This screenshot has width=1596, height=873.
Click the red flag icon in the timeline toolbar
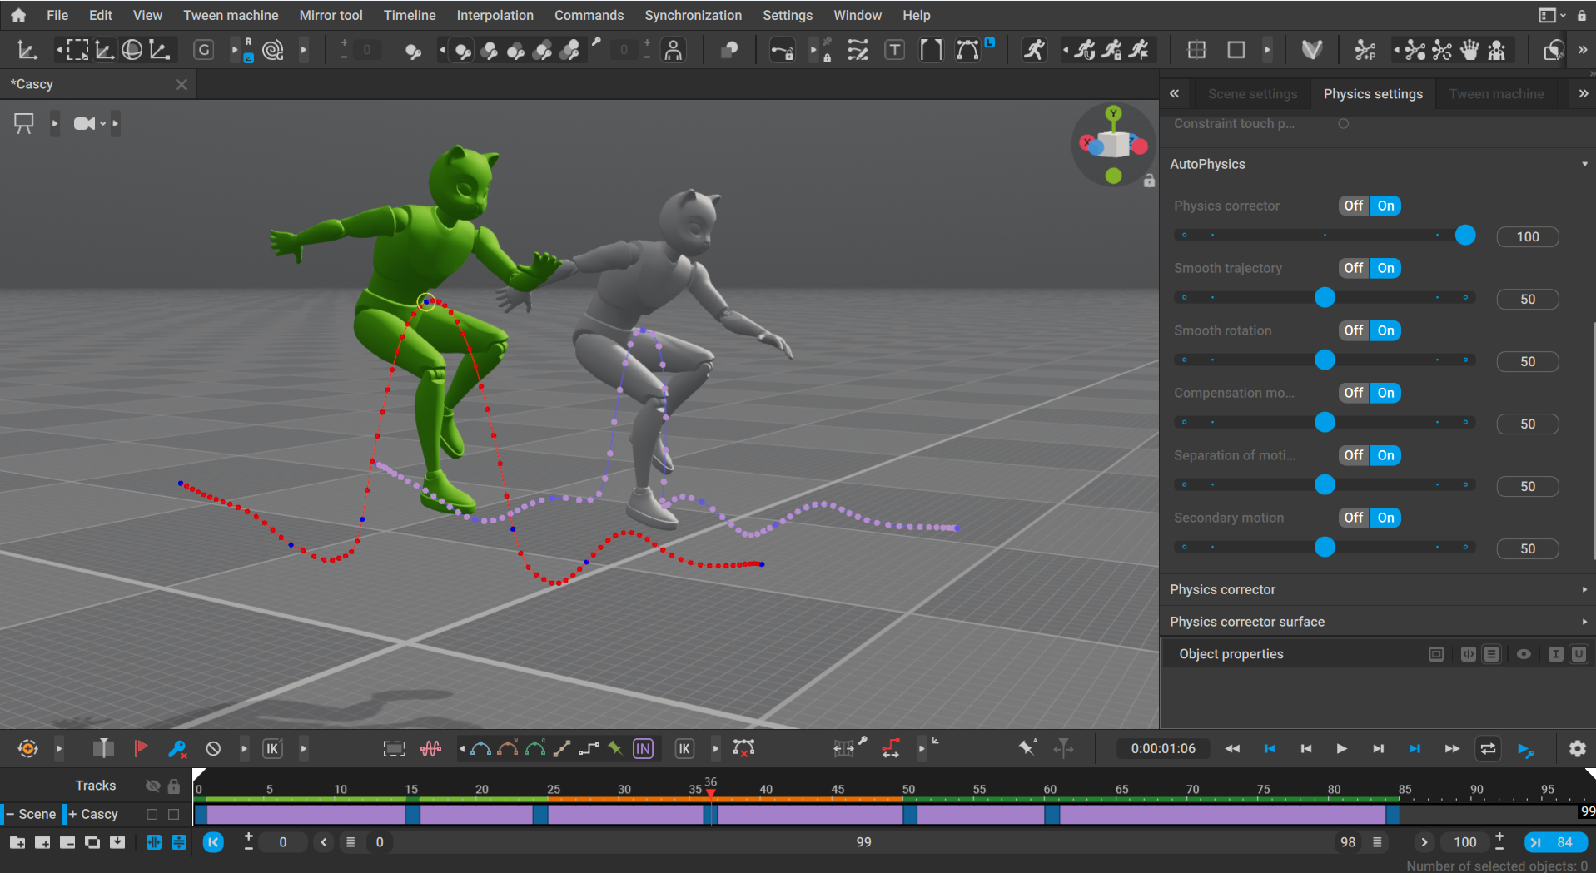(141, 748)
